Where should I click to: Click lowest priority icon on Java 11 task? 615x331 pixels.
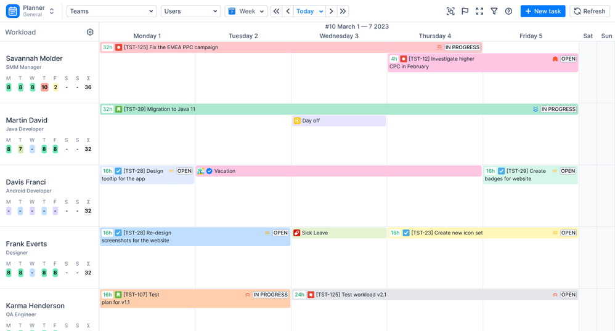click(536, 110)
